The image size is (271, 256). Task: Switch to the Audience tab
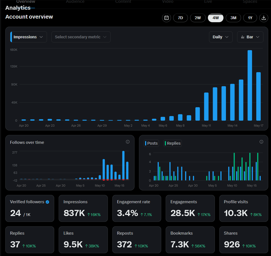[x=75, y=2]
